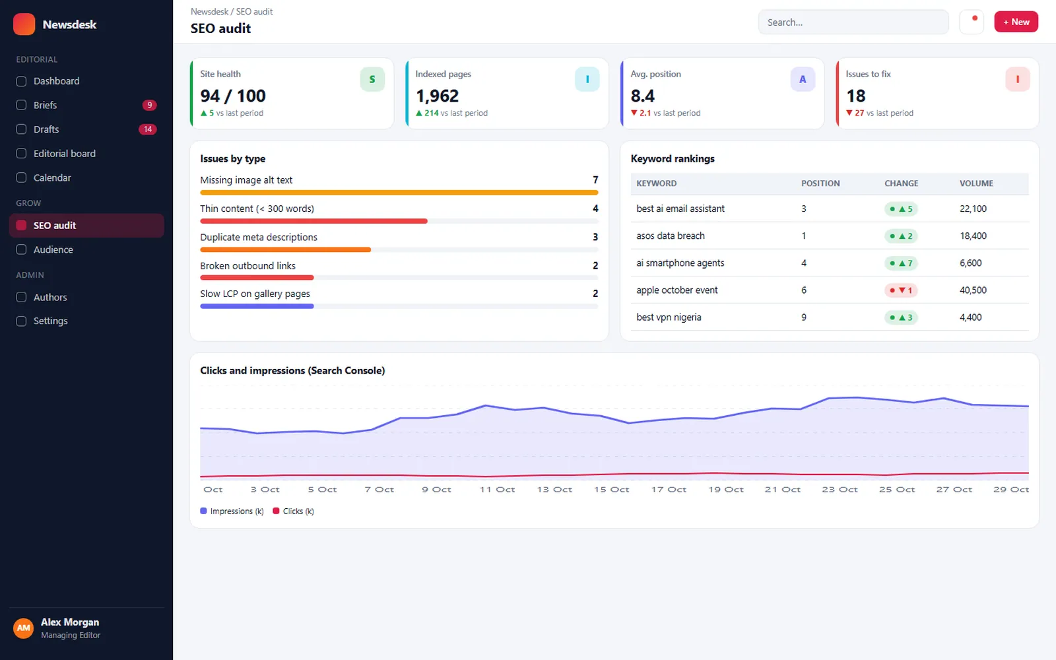The height and width of the screenshot is (660, 1056).
Task: Click the Issues to fix badge icon
Action: click(1018, 79)
